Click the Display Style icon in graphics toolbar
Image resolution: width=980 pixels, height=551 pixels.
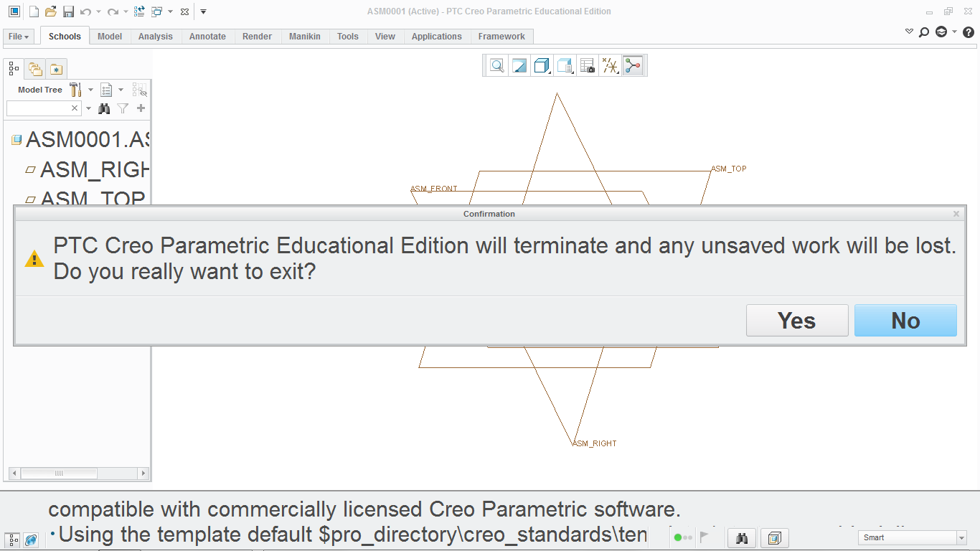tap(565, 65)
